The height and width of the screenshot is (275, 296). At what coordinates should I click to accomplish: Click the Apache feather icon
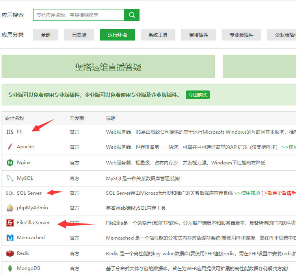point(10,147)
